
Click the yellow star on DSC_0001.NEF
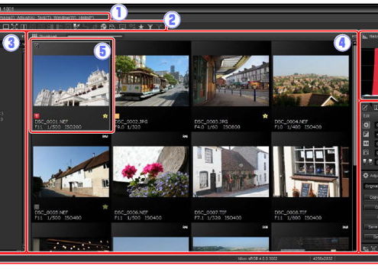pyautogui.click(x=105, y=116)
